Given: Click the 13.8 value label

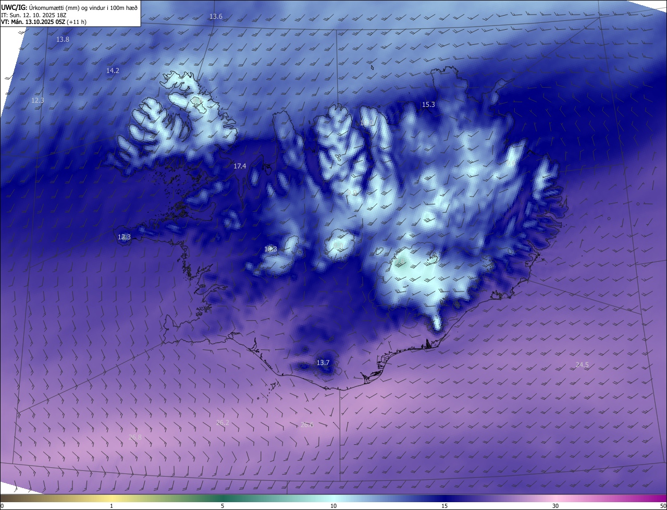Looking at the screenshot, I should tap(63, 40).
